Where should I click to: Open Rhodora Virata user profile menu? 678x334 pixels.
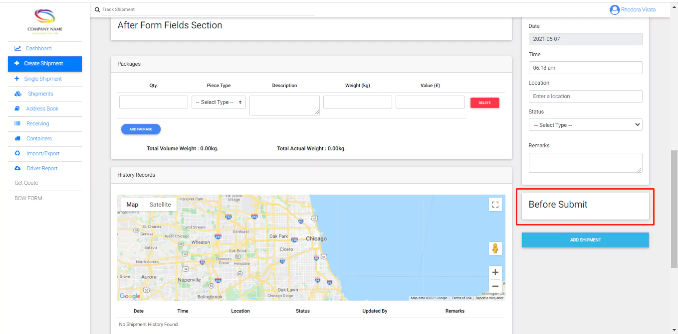coord(633,9)
